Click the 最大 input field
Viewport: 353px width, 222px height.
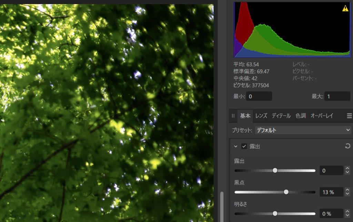click(x=337, y=96)
